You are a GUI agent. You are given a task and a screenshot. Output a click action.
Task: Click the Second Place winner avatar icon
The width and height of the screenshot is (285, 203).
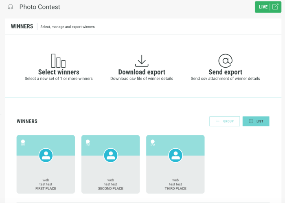(x=111, y=155)
